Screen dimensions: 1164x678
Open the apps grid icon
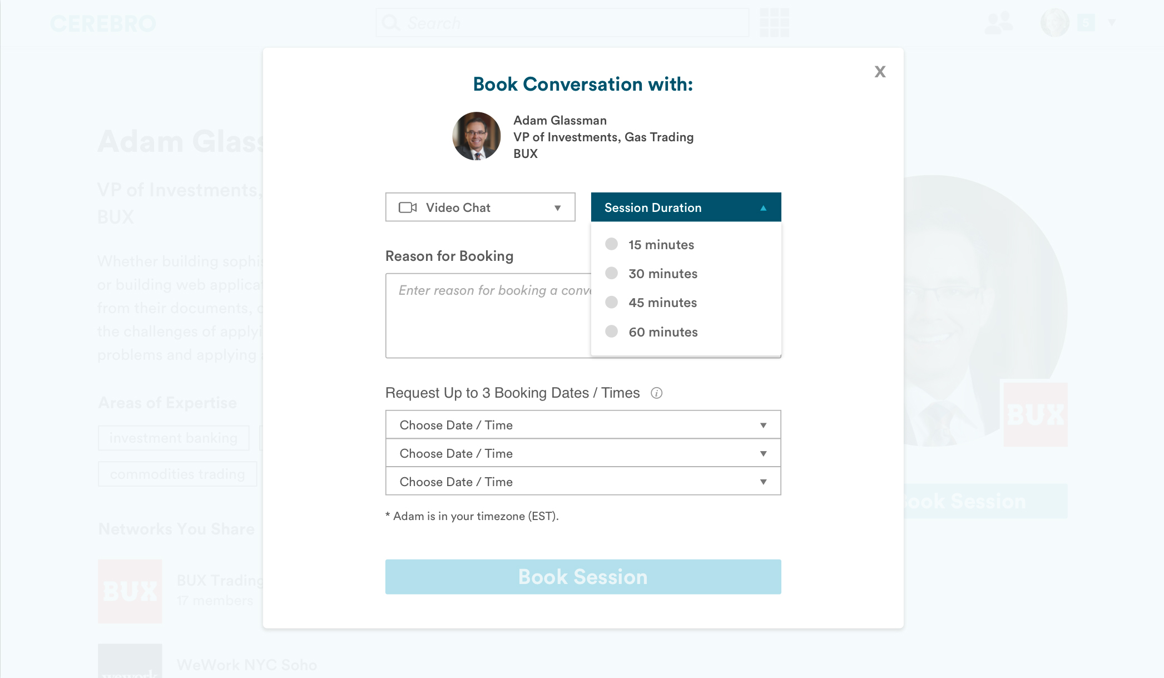click(x=774, y=23)
